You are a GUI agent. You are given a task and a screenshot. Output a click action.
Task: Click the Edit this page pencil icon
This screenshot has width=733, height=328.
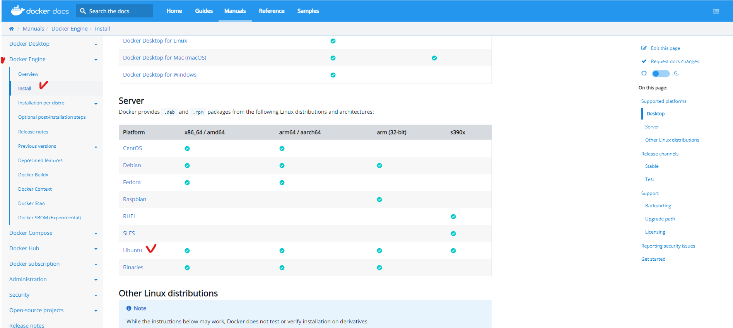pyautogui.click(x=644, y=48)
